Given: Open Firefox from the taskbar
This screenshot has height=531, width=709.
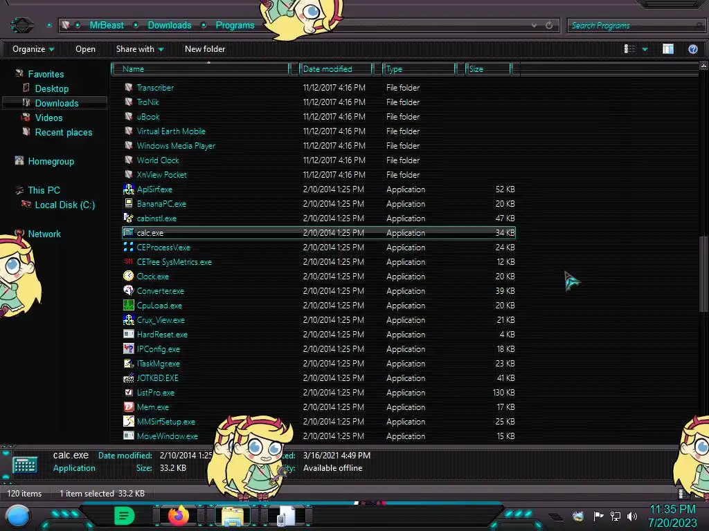Looking at the screenshot, I should pyautogui.click(x=178, y=516).
